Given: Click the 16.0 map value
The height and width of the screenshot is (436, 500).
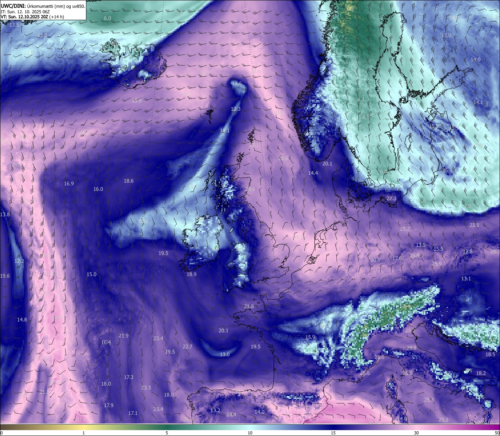Looking at the screenshot, I should click(x=98, y=189).
